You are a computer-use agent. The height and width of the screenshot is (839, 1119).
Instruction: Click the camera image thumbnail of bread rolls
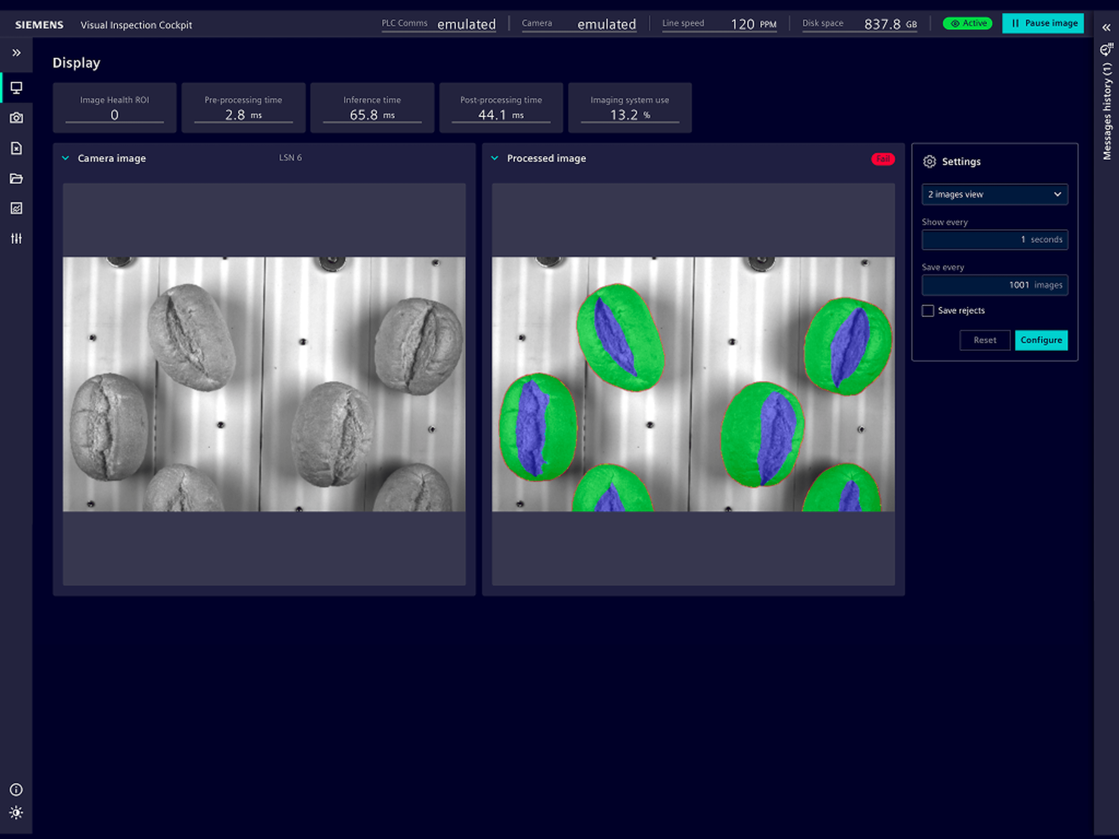click(x=264, y=384)
